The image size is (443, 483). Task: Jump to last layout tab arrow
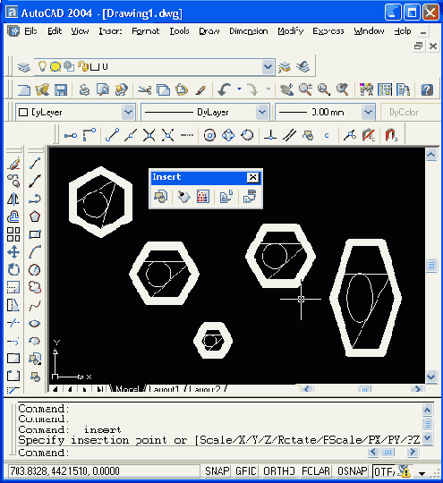point(99,389)
